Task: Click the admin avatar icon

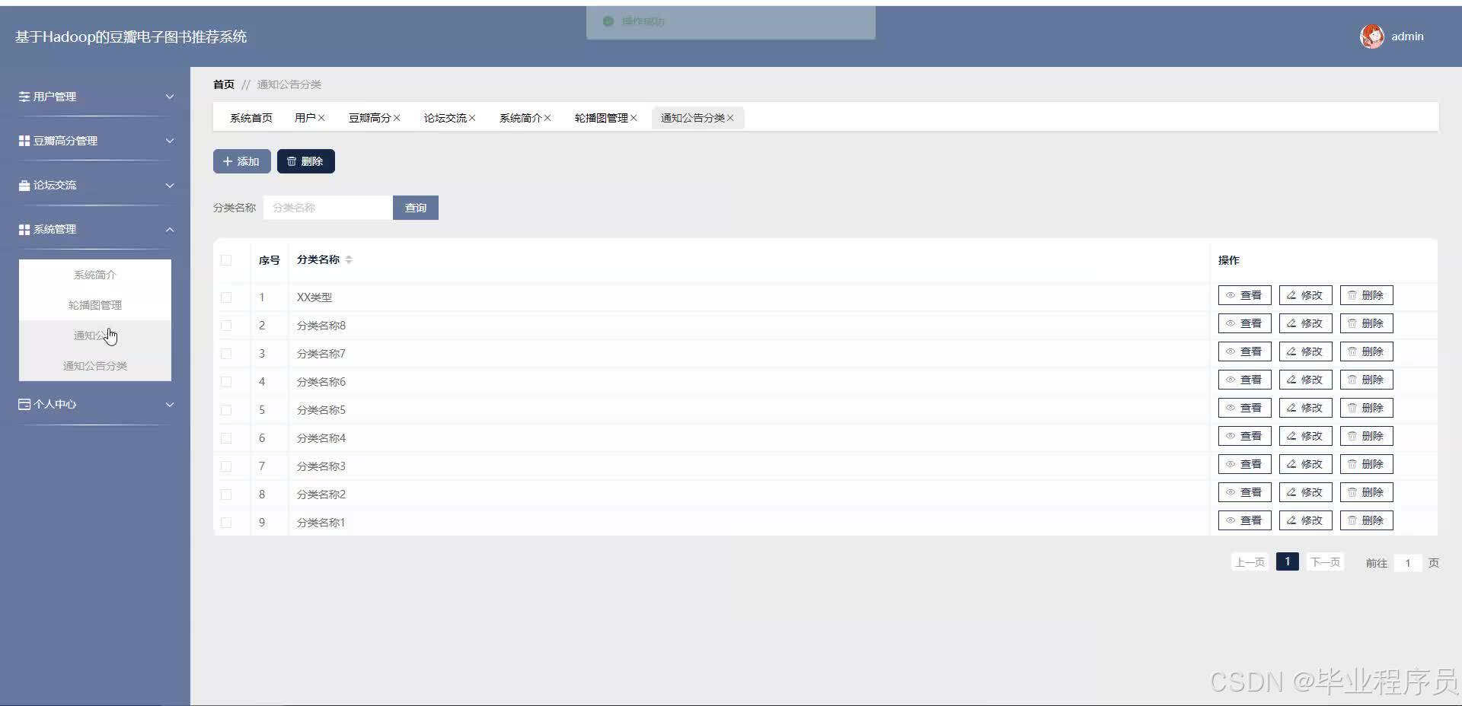Action: tap(1372, 37)
